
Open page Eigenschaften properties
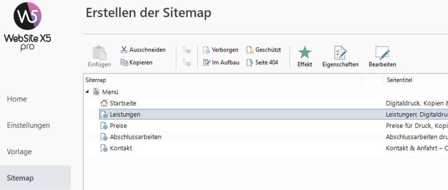pos(340,53)
